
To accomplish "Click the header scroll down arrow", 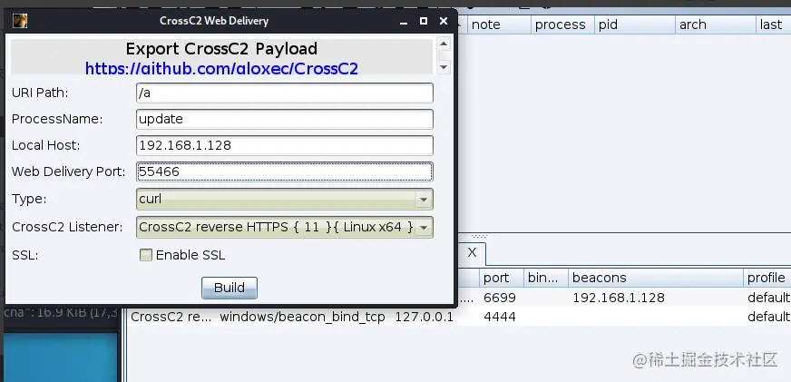I will (444, 66).
